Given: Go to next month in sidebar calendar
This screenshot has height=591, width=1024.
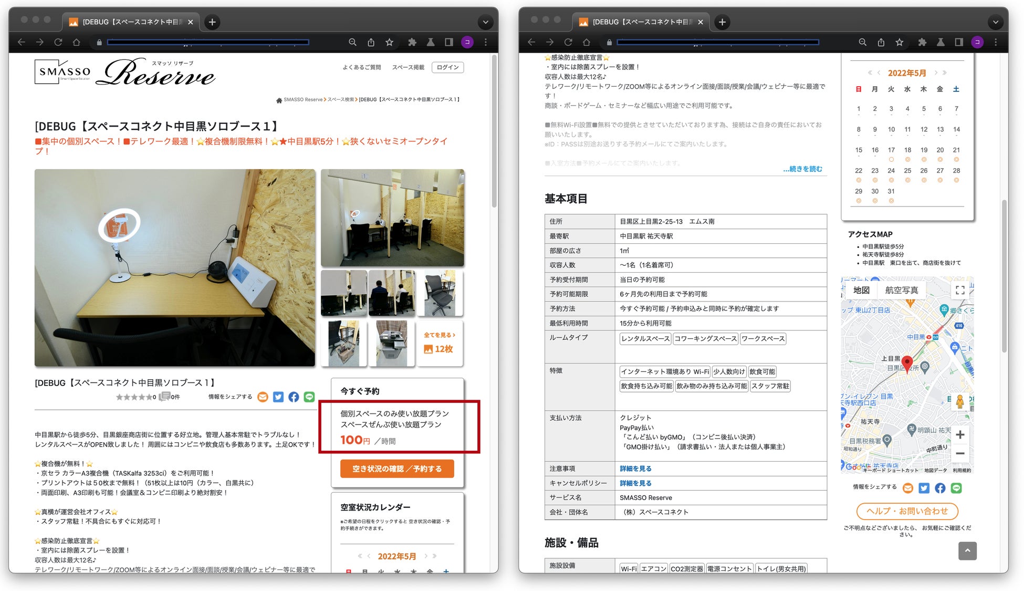Looking at the screenshot, I should (x=936, y=72).
